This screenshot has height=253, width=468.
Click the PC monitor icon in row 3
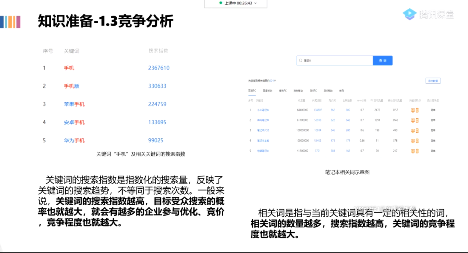(x=413, y=131)
